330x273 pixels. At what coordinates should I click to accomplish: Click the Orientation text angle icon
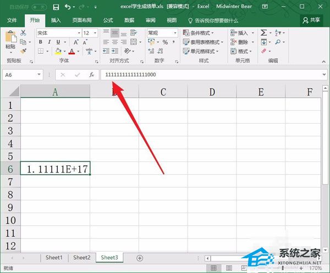128,51
